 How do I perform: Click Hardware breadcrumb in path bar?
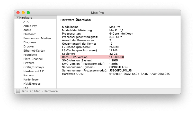(x=51, y=91)
